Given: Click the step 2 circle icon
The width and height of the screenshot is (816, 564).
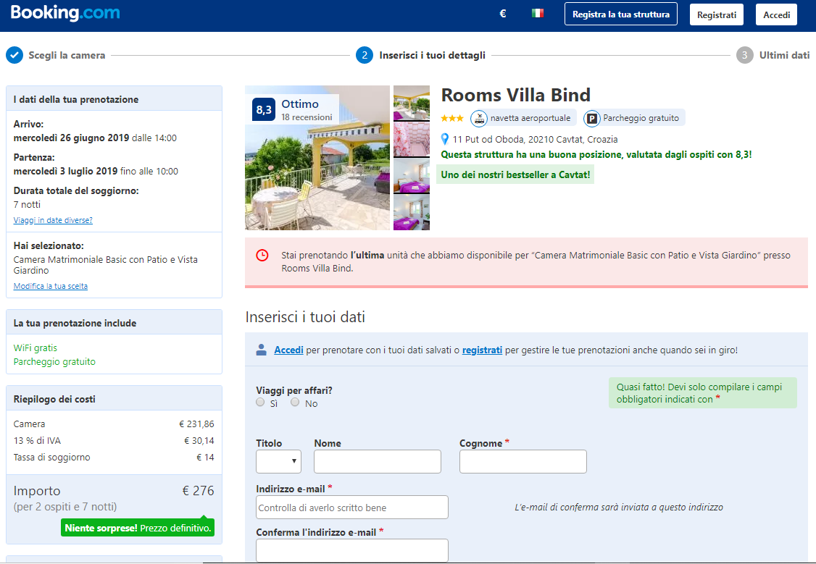Looking at the screenshot, I should point(365,55).
